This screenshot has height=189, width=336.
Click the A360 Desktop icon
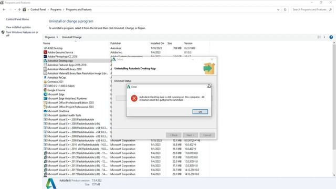pos(45,48)
